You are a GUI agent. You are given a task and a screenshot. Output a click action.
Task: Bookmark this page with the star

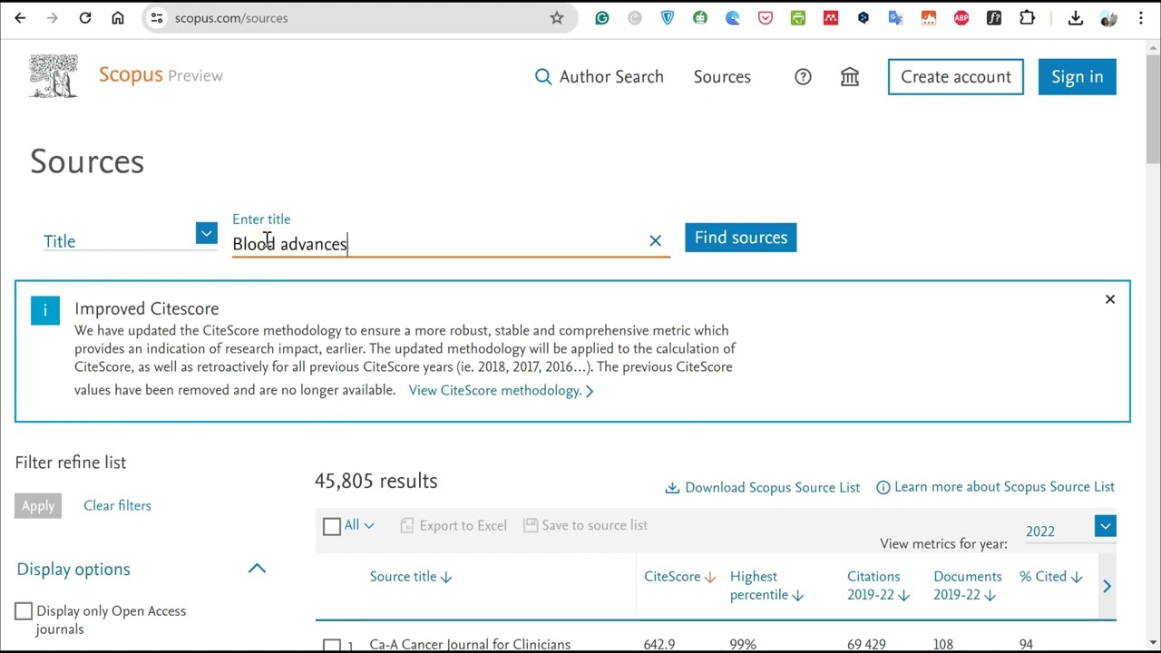pyautogui.click(x=557, y=18)
